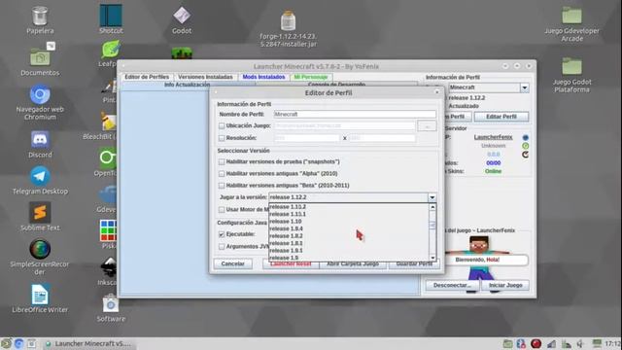Pick the last visible release 1.9 entry
The height and width of the screenshot is (350, 622).
(x=349, y=258)
